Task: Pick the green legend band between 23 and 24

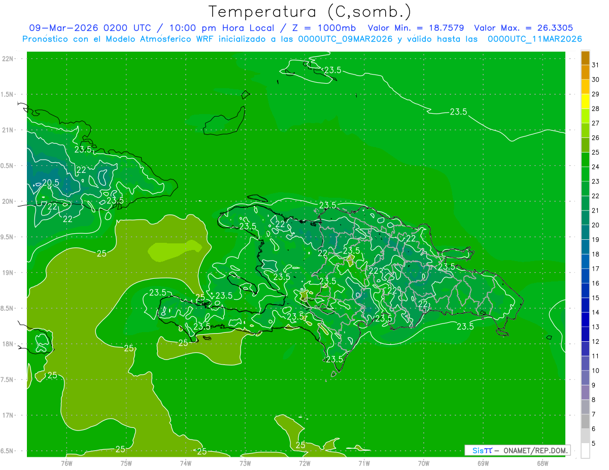Action: point(585,174)
